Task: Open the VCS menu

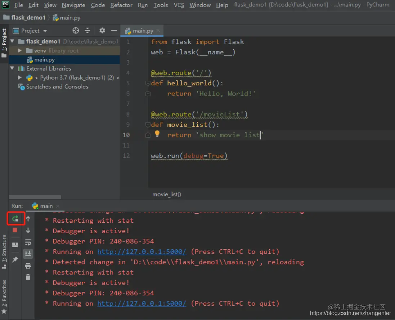Action: coord(179,5)
